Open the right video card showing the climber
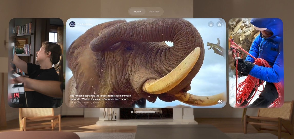 click(256, 63)
